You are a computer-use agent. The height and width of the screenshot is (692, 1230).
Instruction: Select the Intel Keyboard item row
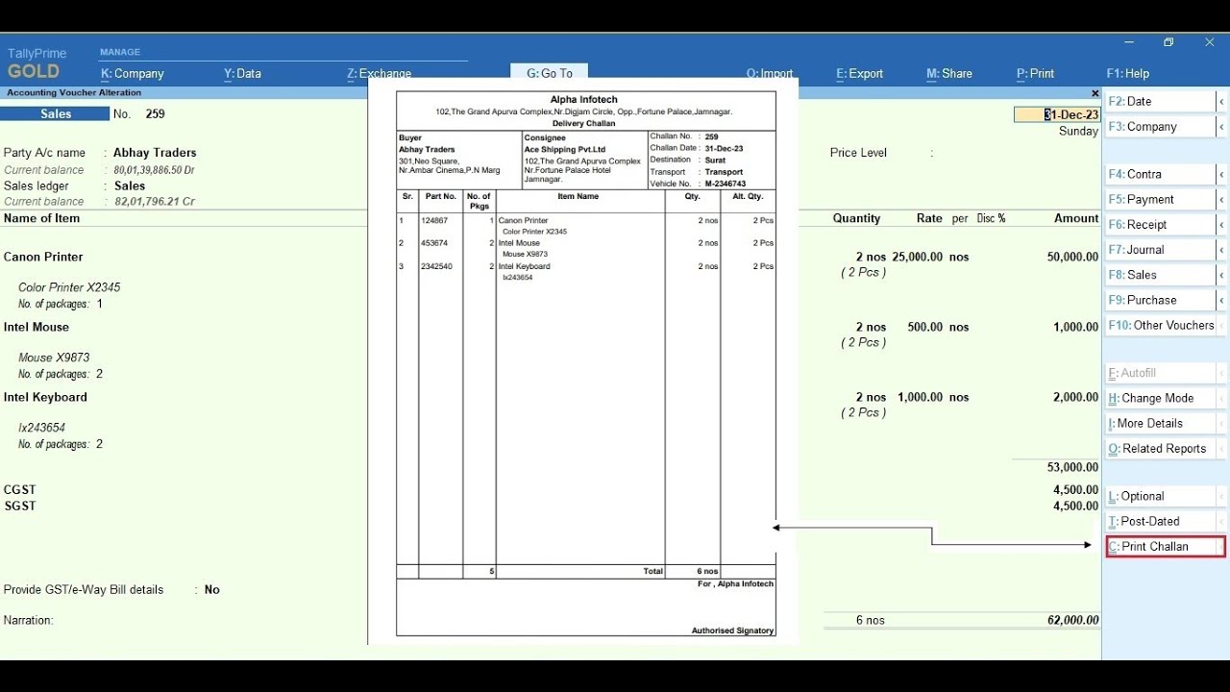(x=45, y=397)
